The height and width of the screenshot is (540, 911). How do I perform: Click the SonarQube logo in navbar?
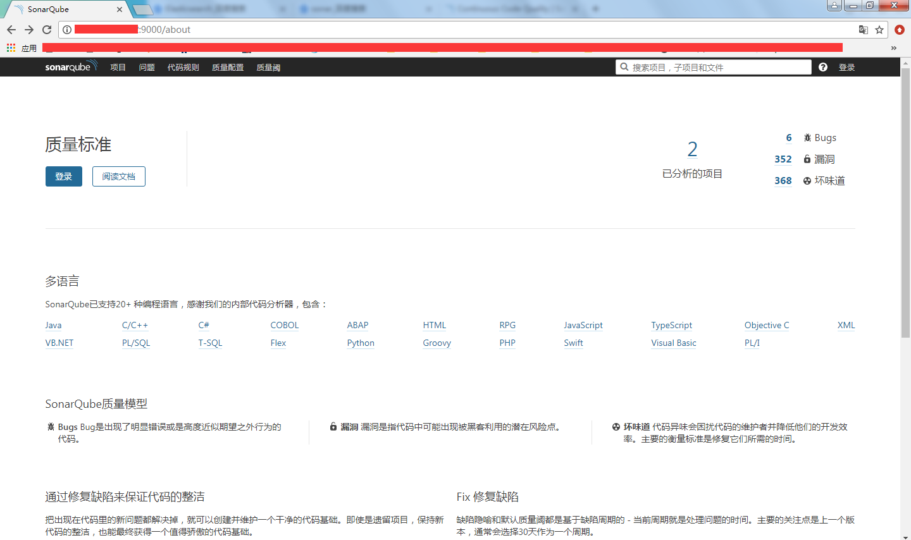71,66
